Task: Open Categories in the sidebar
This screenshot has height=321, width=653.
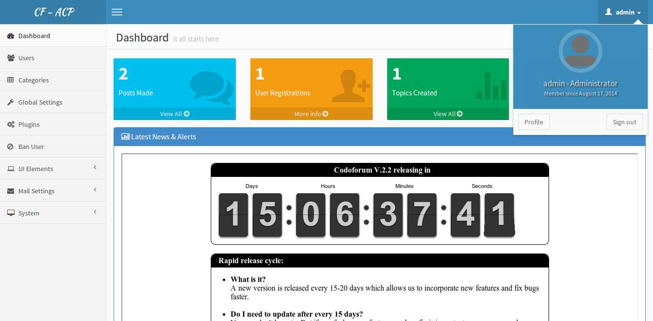Action: 53,80
